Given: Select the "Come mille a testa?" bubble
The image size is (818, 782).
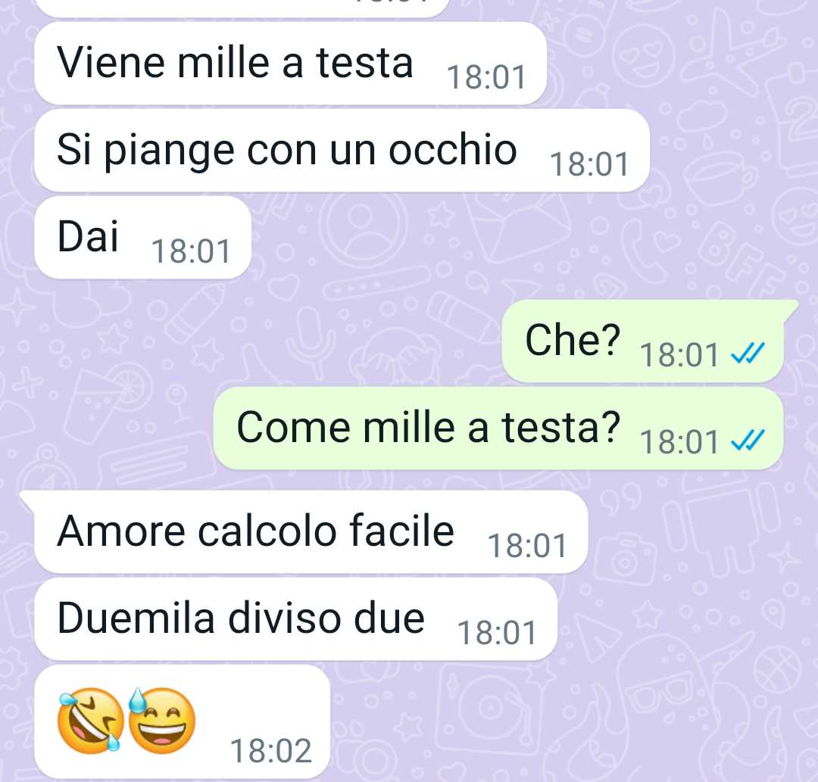Looking at the screenshot, I should pos(498,428).
